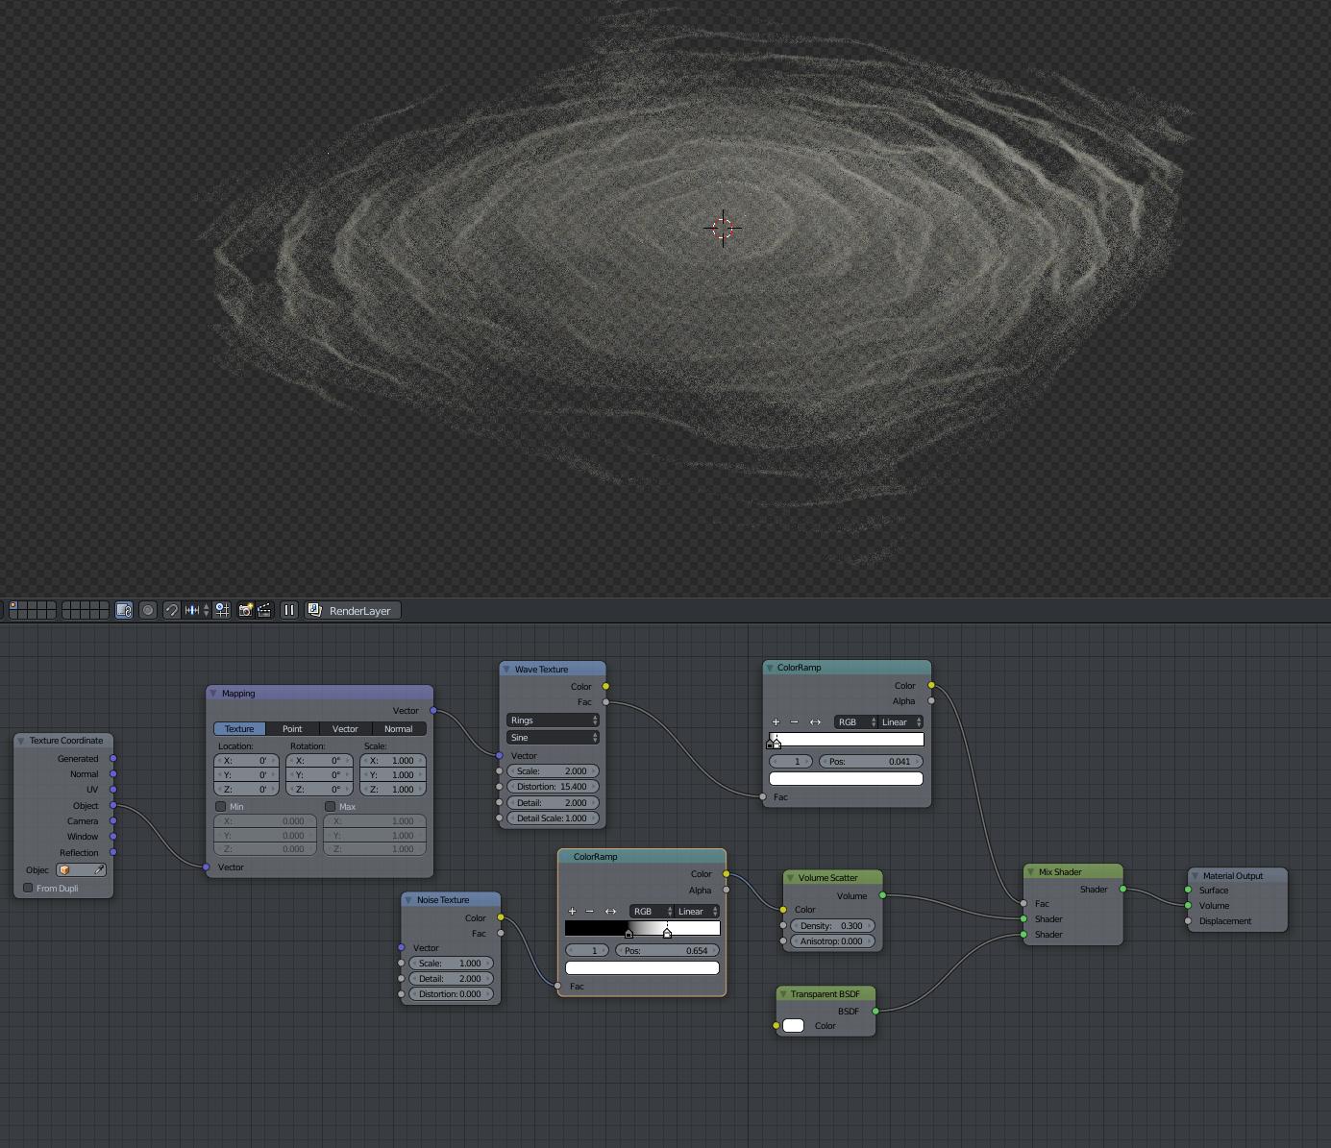1331x1148 pixels.
Task: Open snap element type dropdown in header
Action: coord(196,610)
